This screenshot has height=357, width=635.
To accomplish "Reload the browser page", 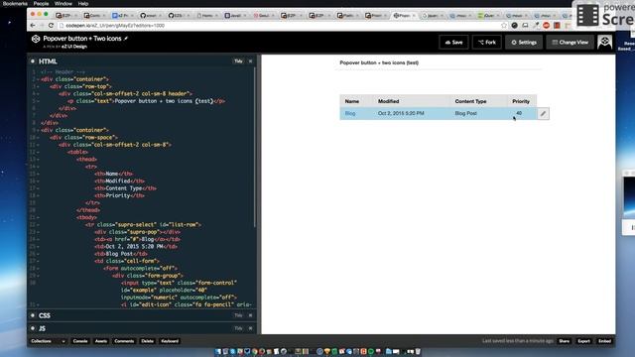I will point(51,25).
